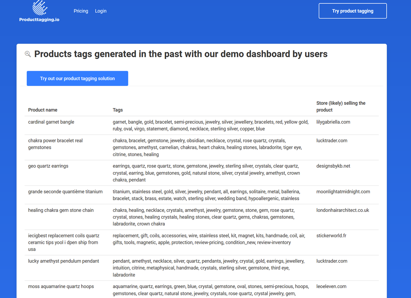Click the chakra power bracelet real gemstones cell
The height and width of the screenshot is (298, 411).
[55, 144]
